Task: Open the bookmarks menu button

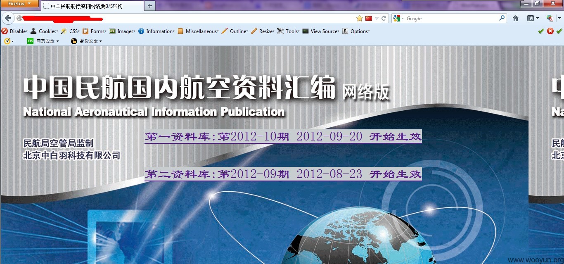Action: pos(533,18)
